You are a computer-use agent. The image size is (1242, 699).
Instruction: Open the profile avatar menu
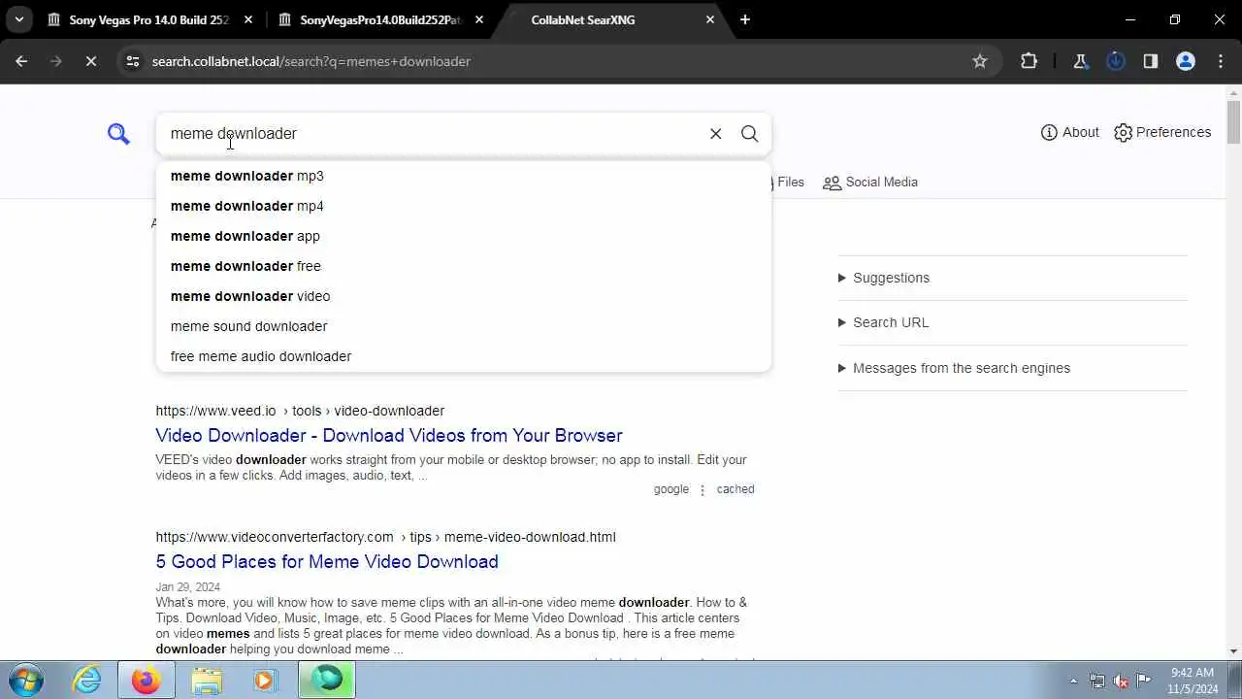(x=1186, y=61)
